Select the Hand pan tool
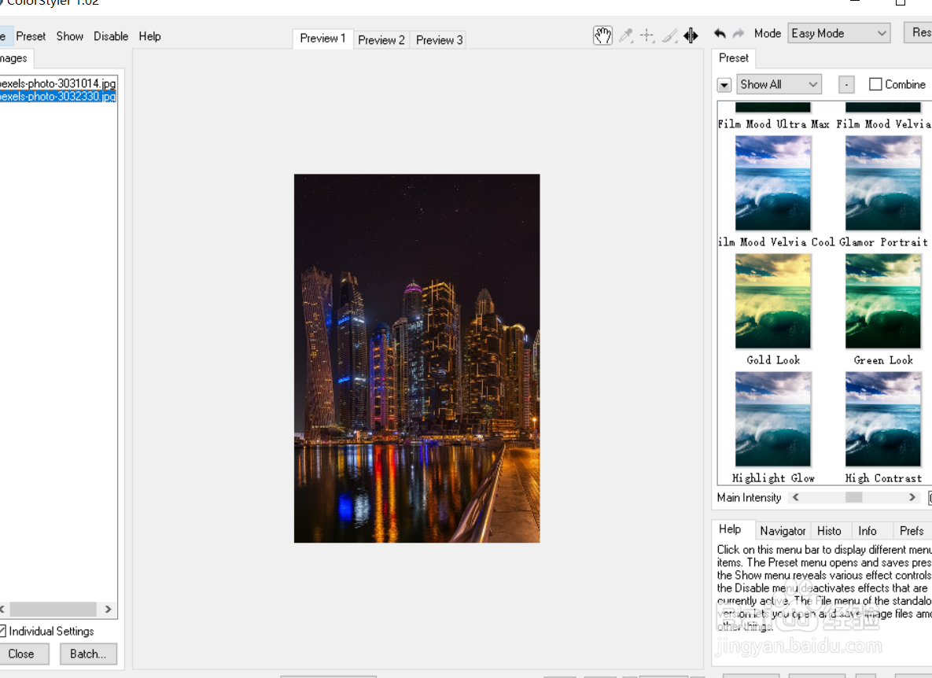 point(602,35)
